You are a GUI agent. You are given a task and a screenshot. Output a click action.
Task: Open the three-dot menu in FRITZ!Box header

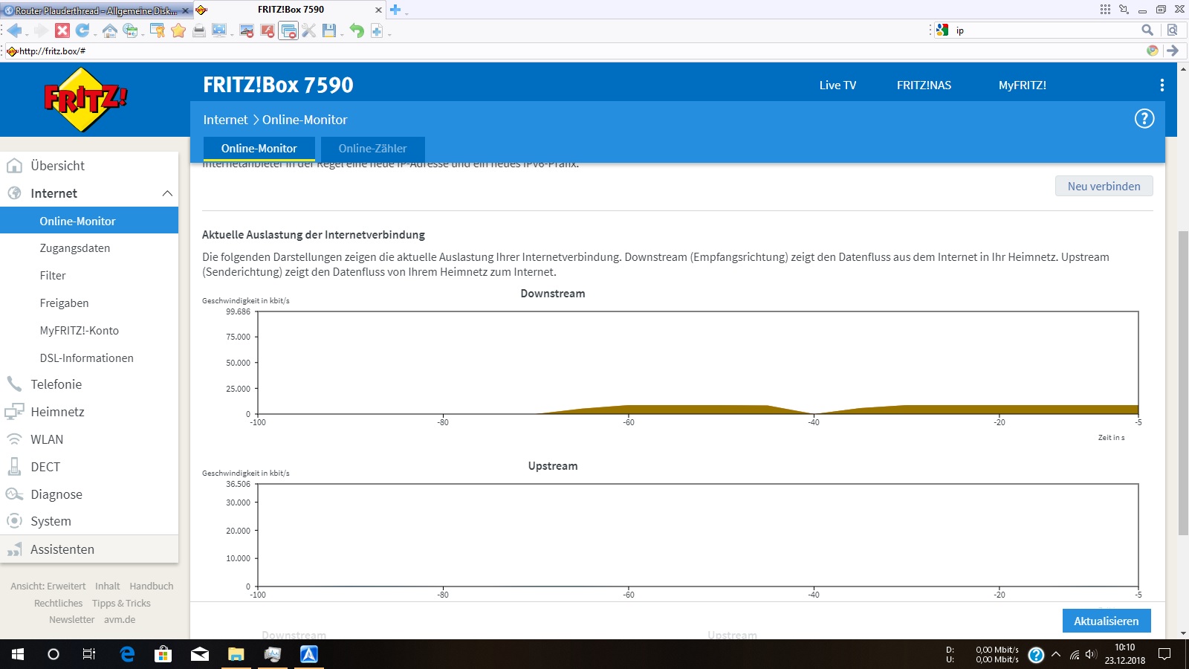(1162, 85)
